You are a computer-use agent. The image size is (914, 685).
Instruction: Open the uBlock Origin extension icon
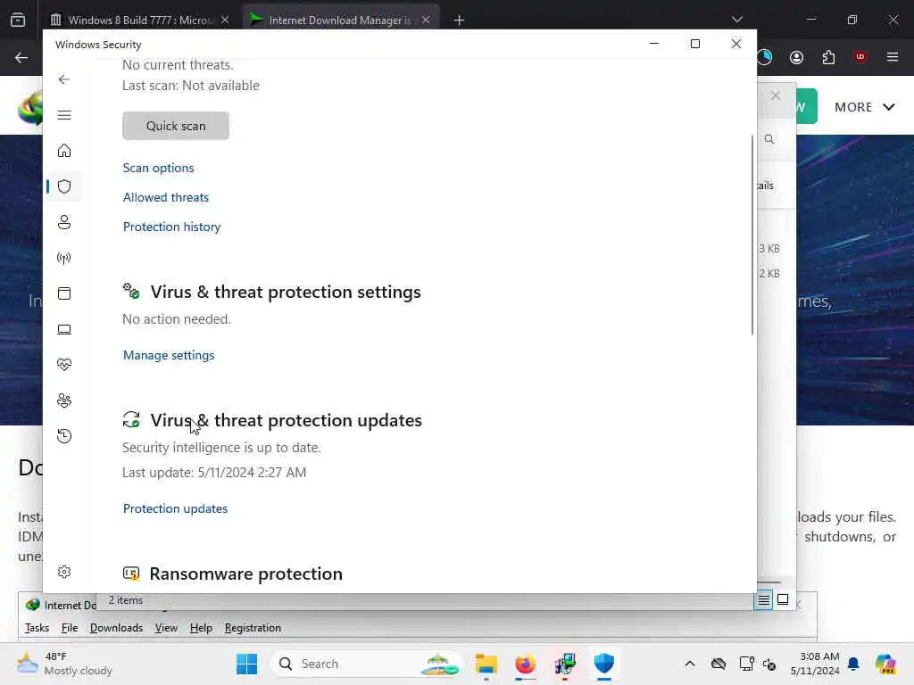[860, 57]
